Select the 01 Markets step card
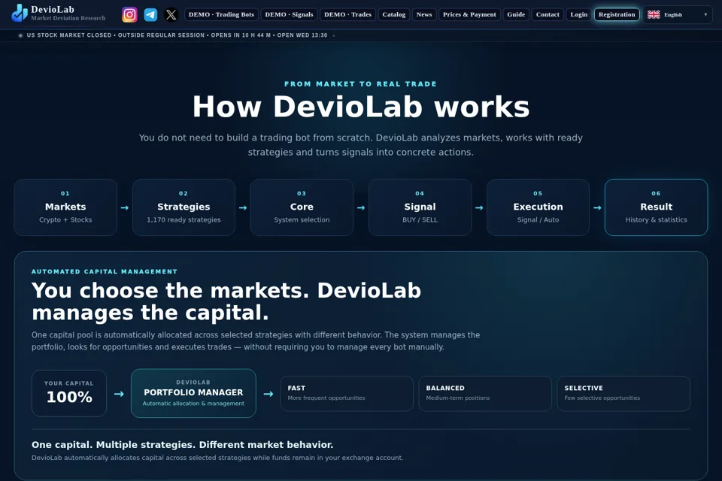 pyautogui.click(x=65, y=207)
